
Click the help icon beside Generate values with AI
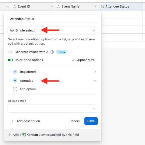[52, 52]
